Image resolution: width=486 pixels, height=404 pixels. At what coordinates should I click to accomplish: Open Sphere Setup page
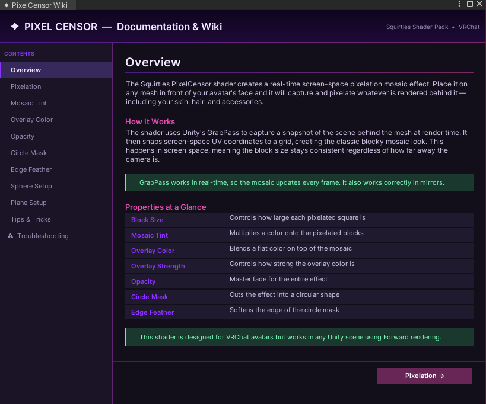(56, 186)
